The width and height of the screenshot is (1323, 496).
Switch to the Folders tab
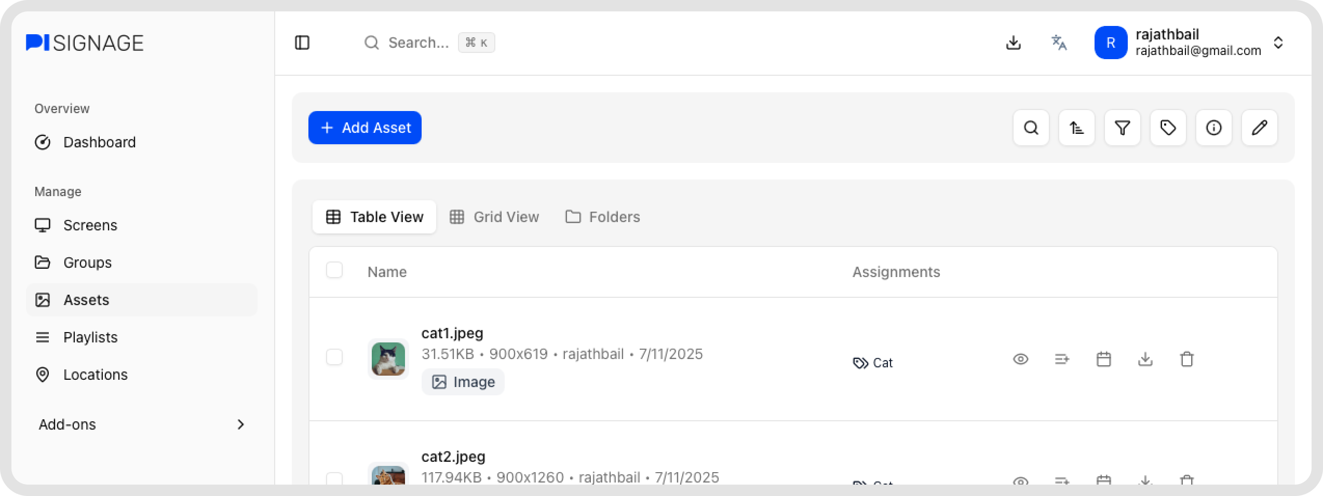(602, 217)
